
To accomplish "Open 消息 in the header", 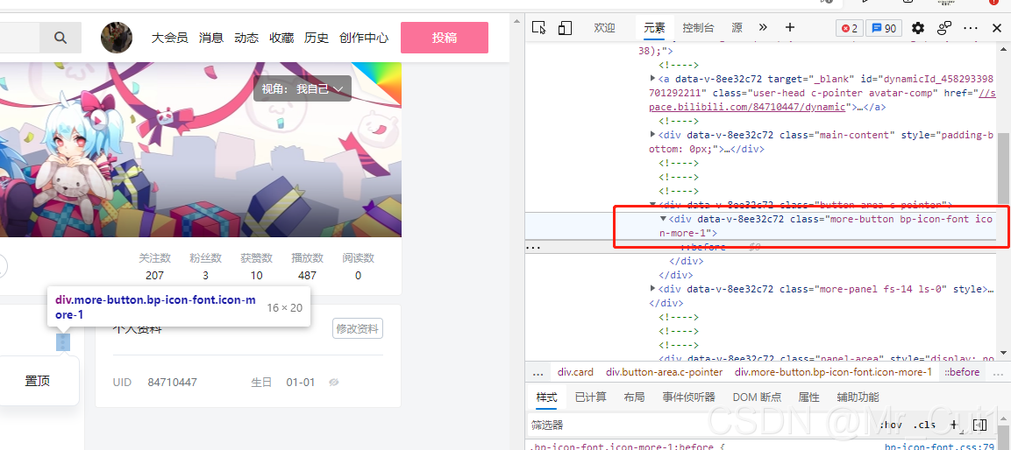I will pos(210,38).
